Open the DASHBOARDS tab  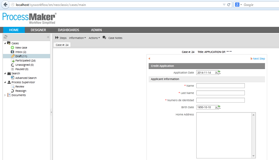[x=68, y=30]
